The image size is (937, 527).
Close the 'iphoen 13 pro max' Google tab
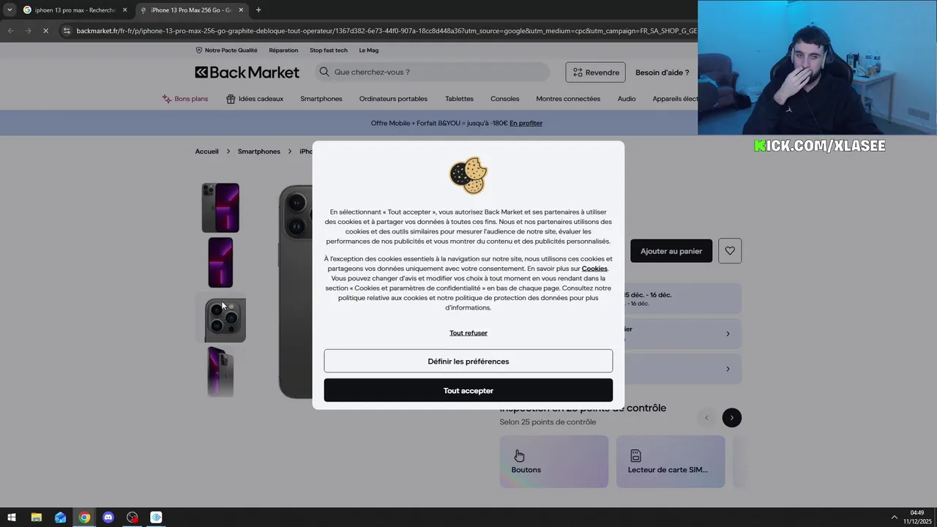tap(124, 10)
